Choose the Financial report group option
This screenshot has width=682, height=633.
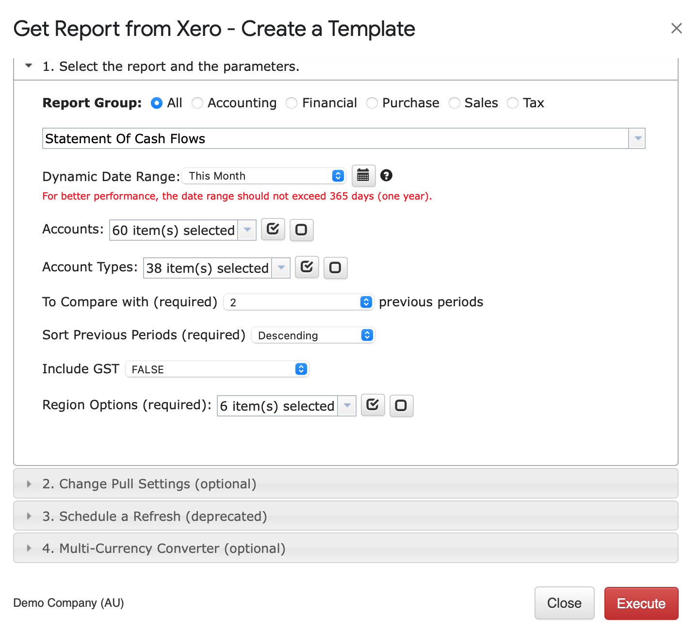pyautogui.click(x=292, y=103)
